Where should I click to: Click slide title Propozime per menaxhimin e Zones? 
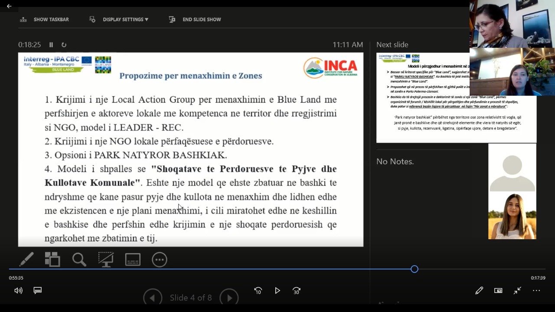pyautogui.click(x=191, y=76)
